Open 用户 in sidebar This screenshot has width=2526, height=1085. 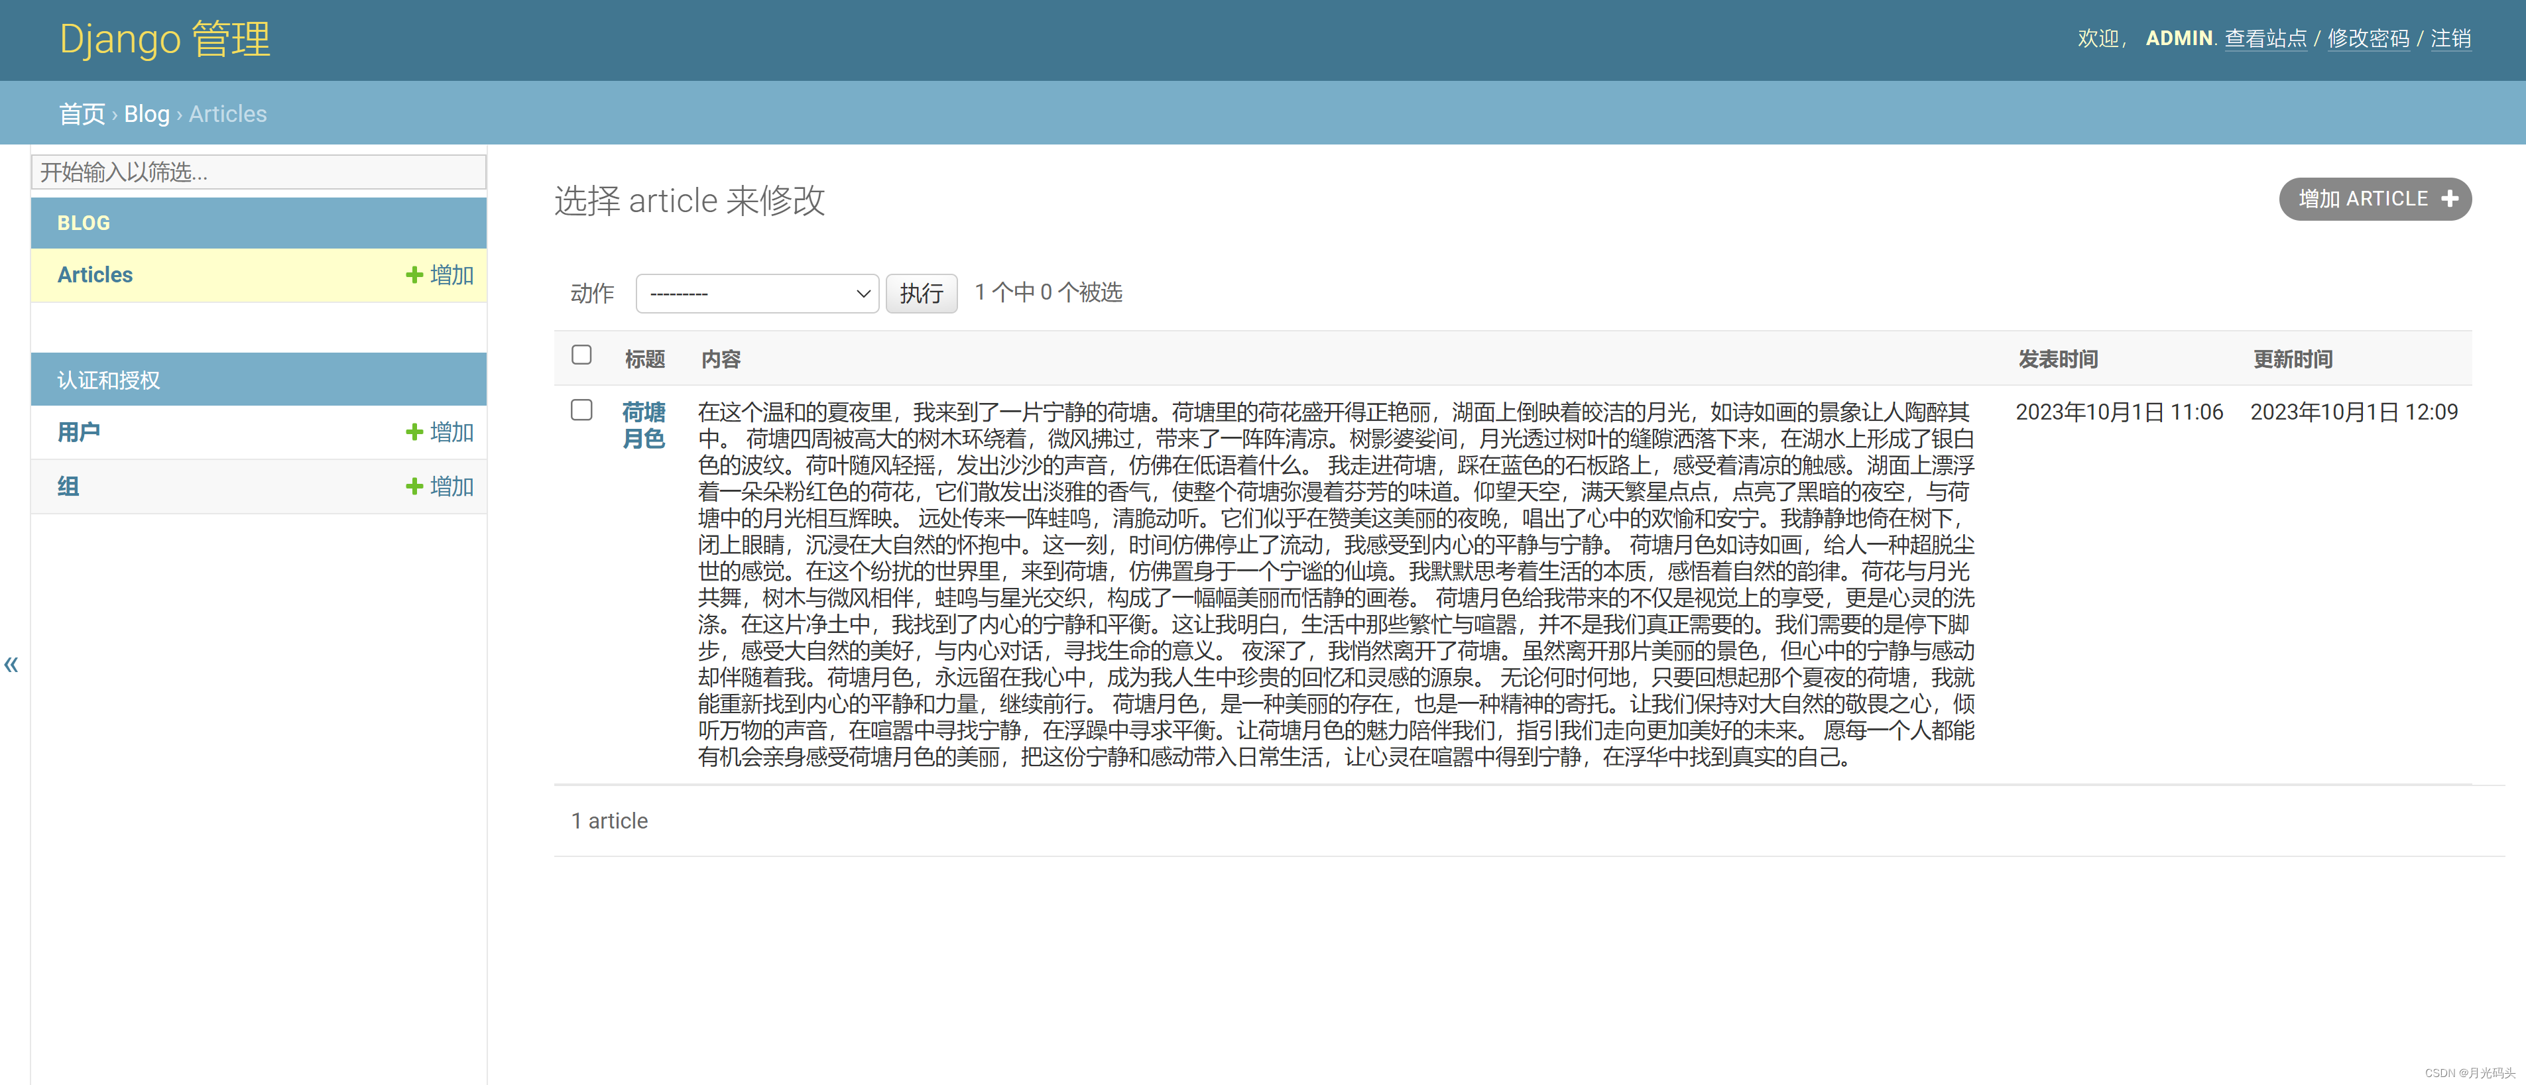click(78, 432)
